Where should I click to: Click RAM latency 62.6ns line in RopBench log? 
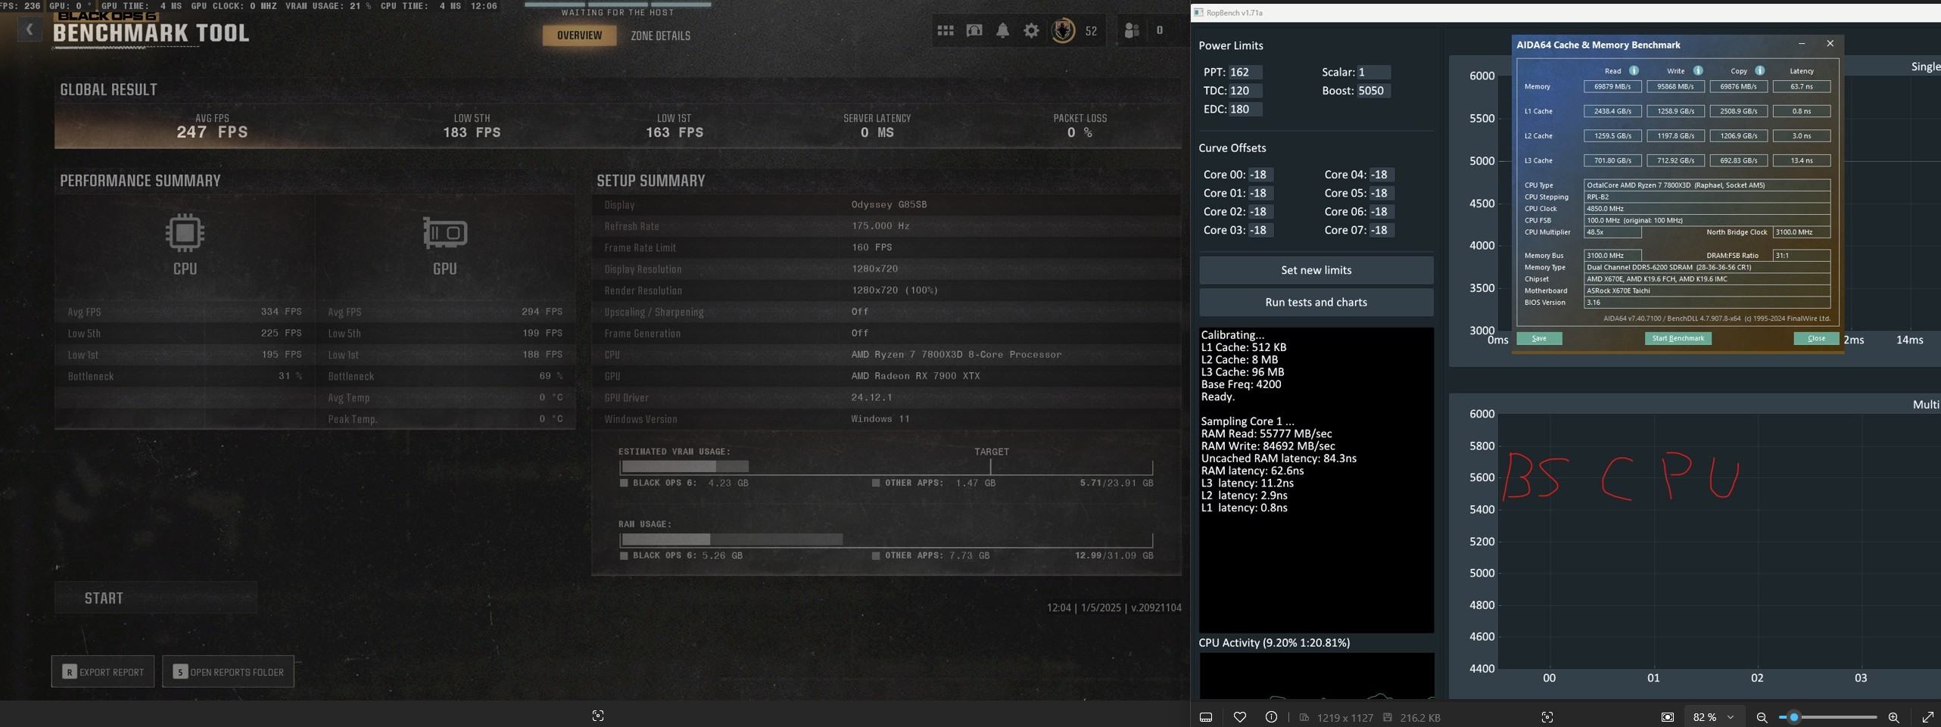pyautogui.click(x=1252, y=471)
